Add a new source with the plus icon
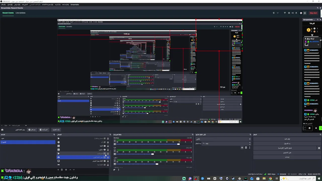Viewport: 322px width, 181px height. [58, 170]
